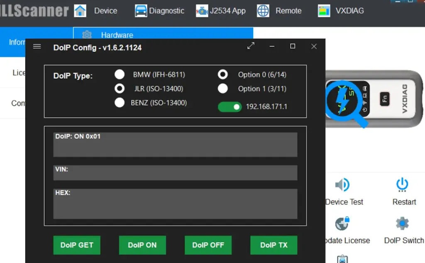Image resolution: width=425 pixels, height=263 pixels.
Task: Click inside the VIN field
Action: 175,173
